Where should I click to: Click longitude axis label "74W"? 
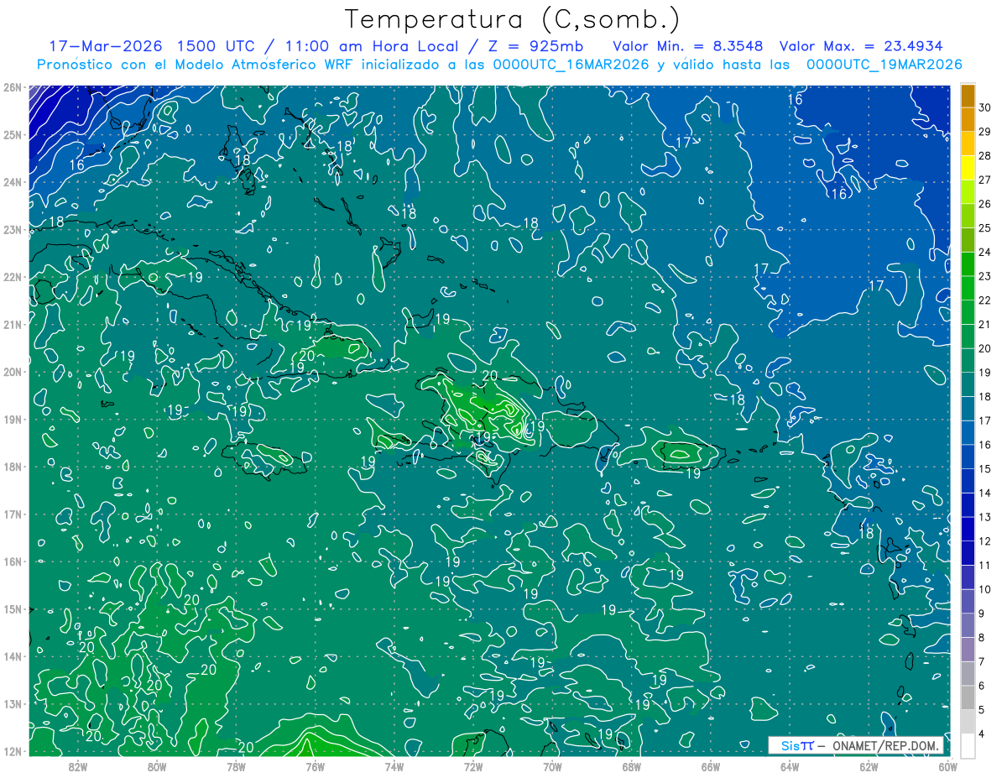click(x=394, y=766)
